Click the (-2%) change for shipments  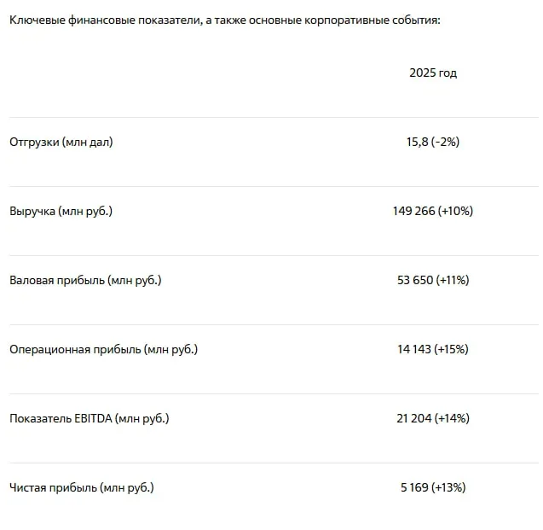coord(446,142)
